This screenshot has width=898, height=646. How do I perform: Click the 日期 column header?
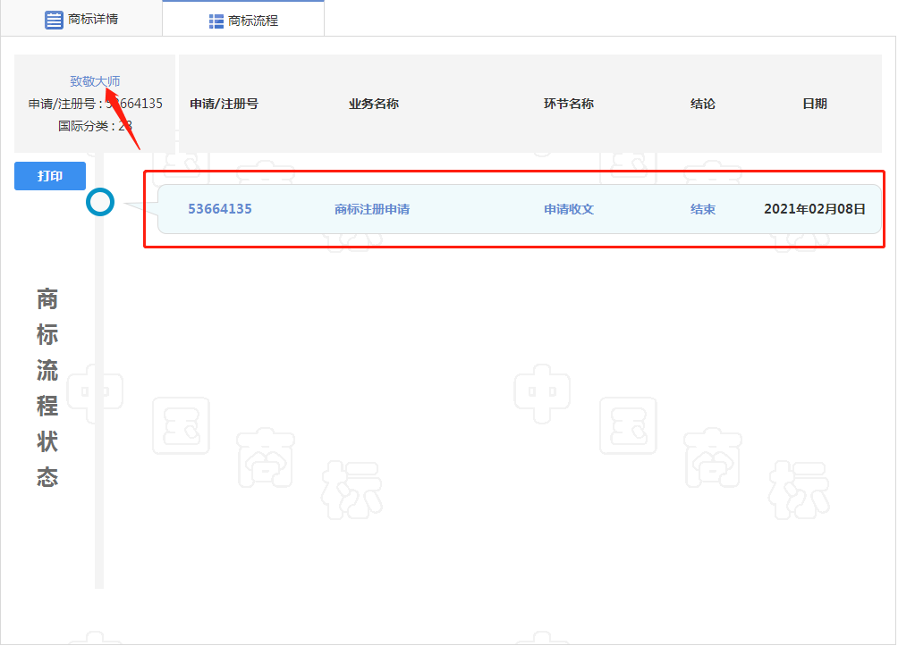point(815,104)
